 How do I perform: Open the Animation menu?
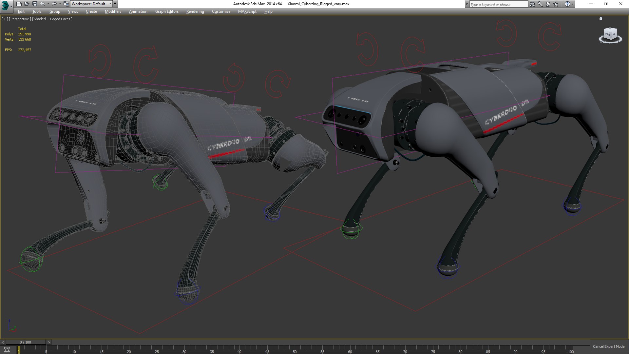[138, 11]
